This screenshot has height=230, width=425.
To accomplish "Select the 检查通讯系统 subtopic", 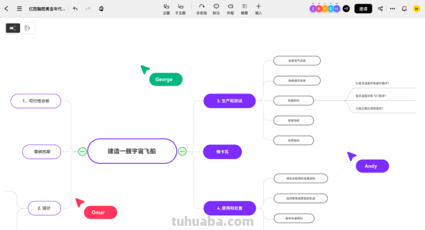I will click(x=297, y=80).
